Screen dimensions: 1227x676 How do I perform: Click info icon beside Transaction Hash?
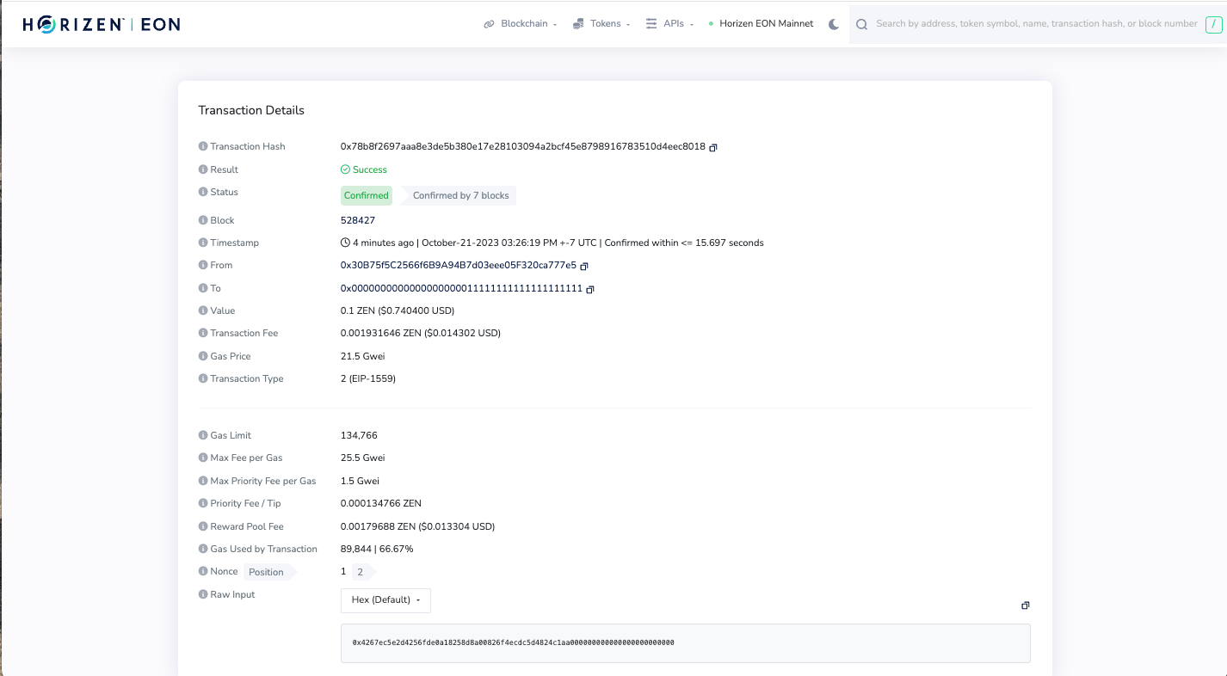click(203, 146)
